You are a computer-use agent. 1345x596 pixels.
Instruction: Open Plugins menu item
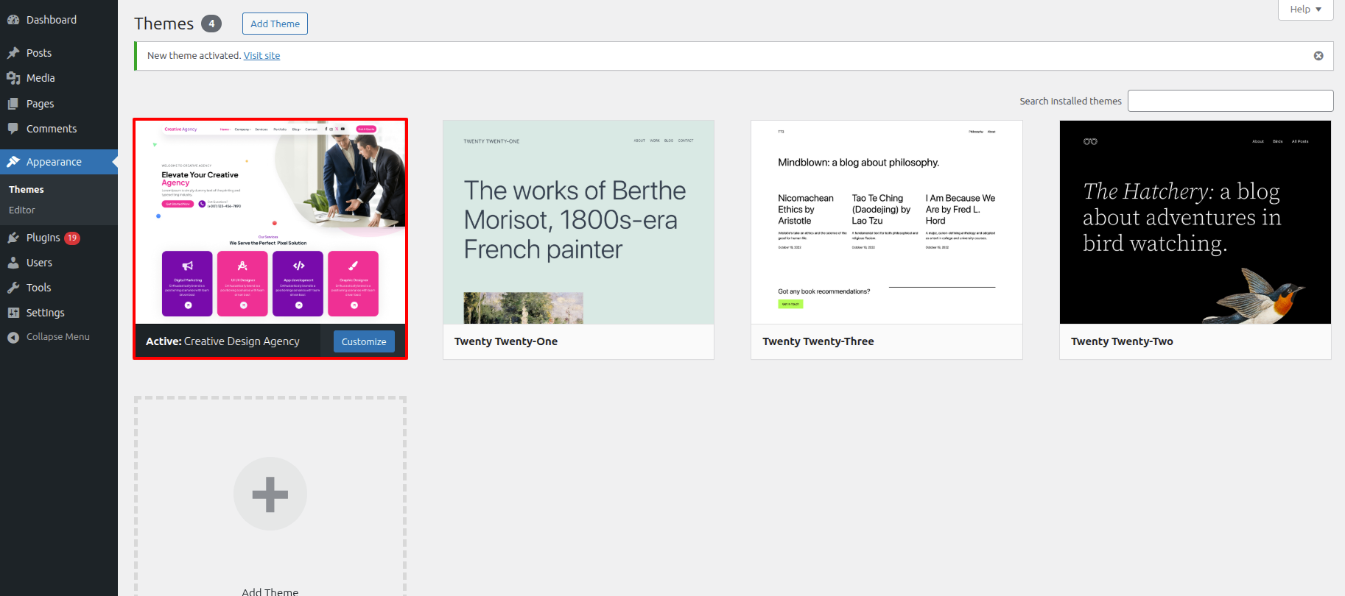tap(59, 238)
